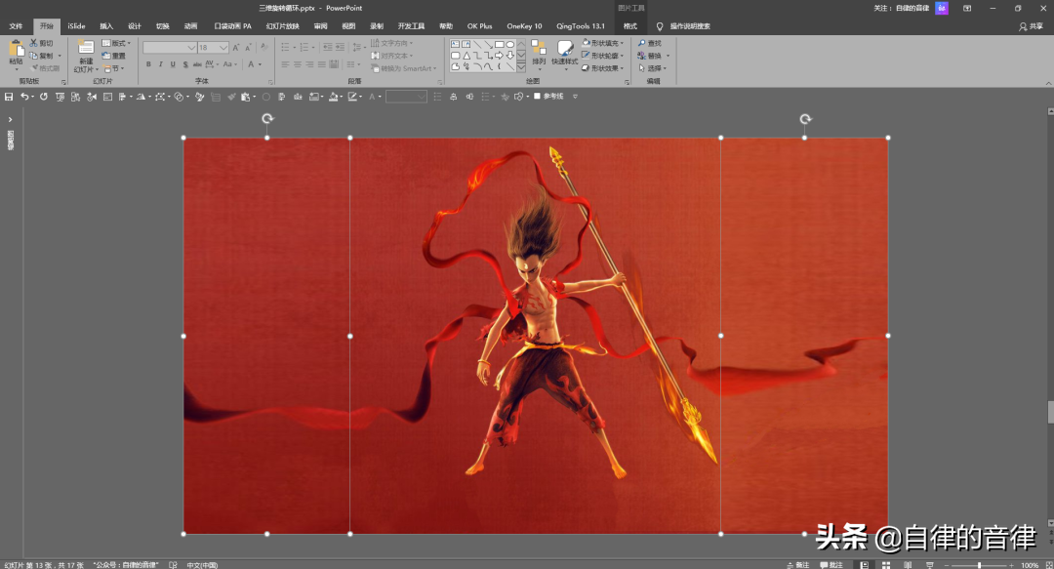Toggle Italic formatting
This screenshot has height=569, width=1054.
point(161,64)
